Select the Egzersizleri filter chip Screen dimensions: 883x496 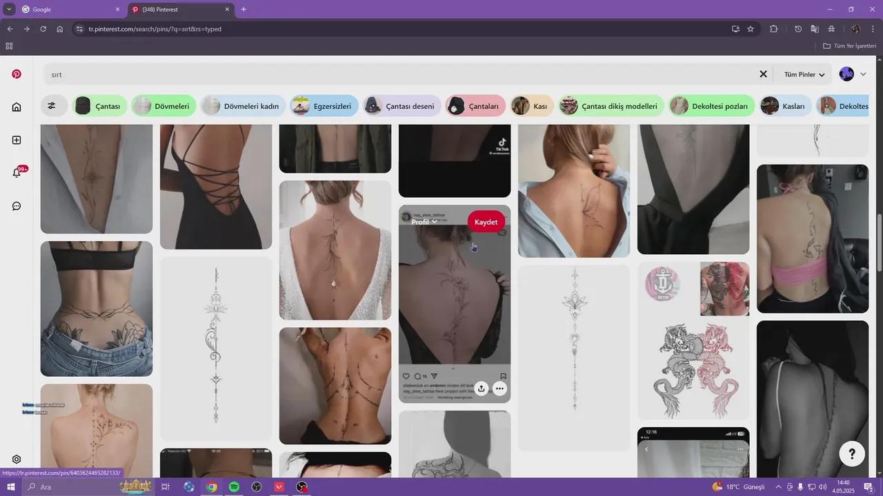[324, 106]
